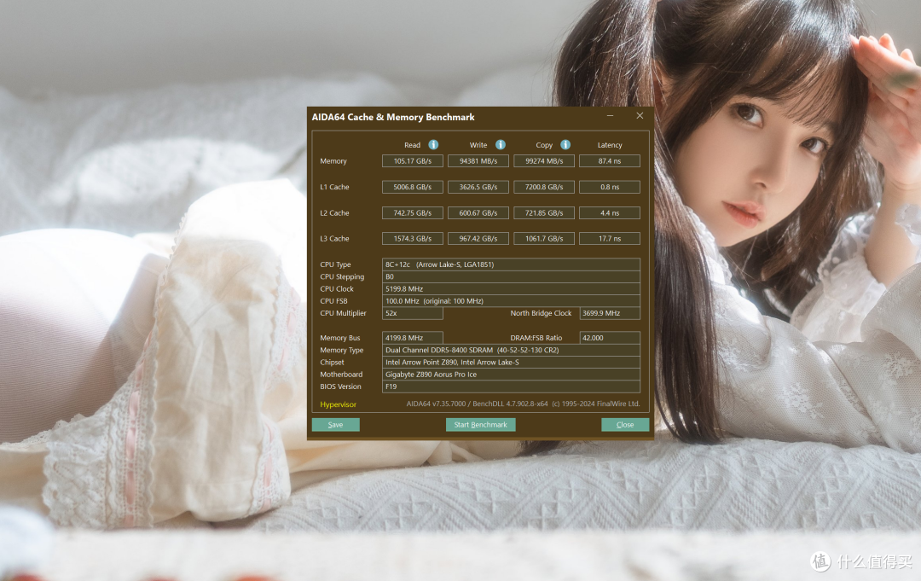Click the L1 Cache row label

(x=334, y=187)
